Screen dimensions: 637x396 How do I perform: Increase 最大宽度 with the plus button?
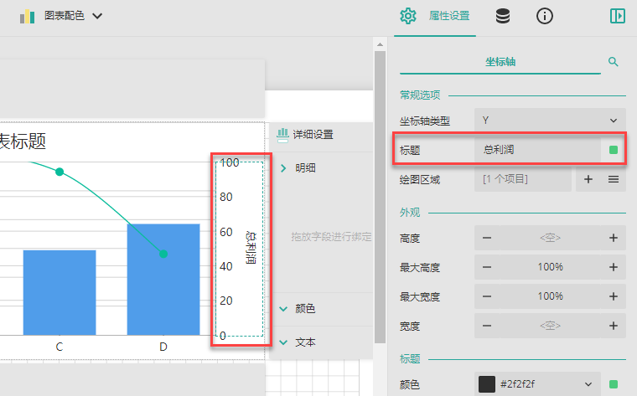[x=614, y=296]
